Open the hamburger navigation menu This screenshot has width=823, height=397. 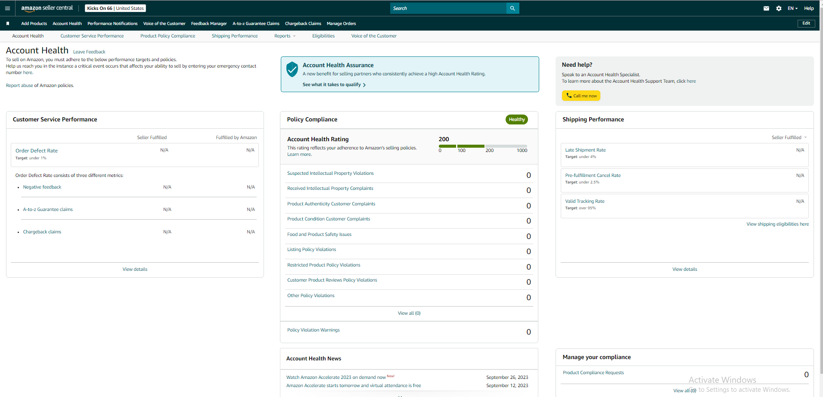tap(7, 8)
